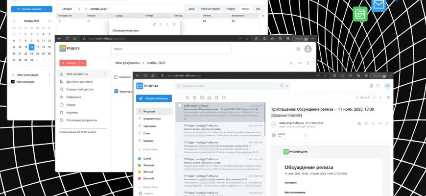Go home in the R7-Диск browser window
The width and height of the screenshot is (426, 196).
[75, 39]
